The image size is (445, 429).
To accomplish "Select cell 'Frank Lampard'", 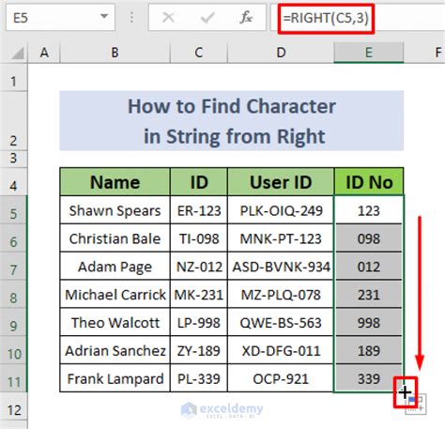I will [x=115, y=378].
